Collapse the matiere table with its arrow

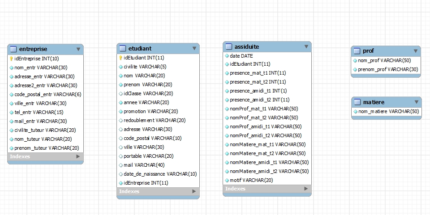(417, 102)
